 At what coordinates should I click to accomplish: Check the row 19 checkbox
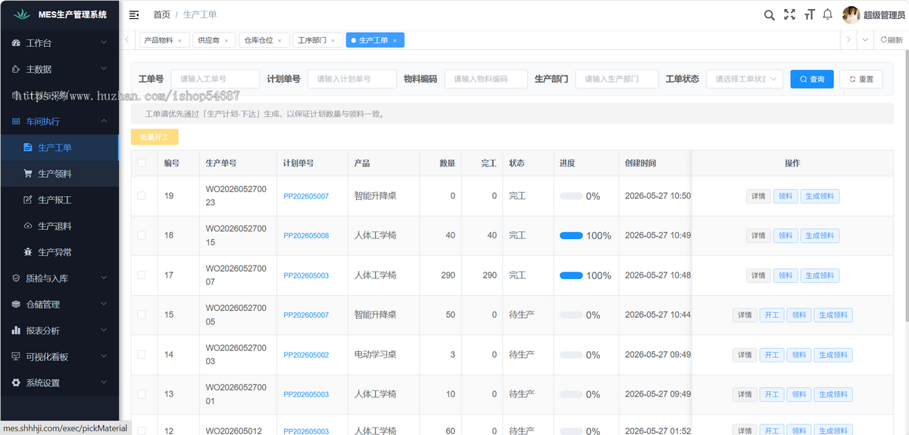pyautogui.click(x=142, y=196)
